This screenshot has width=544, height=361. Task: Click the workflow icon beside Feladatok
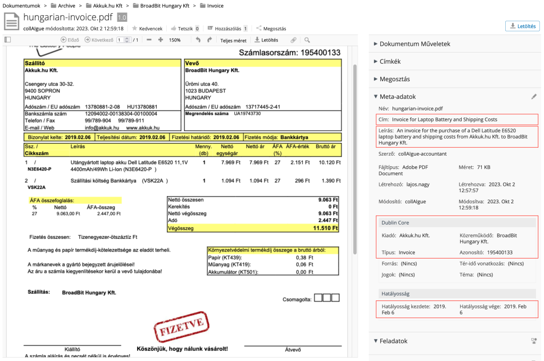534,341
